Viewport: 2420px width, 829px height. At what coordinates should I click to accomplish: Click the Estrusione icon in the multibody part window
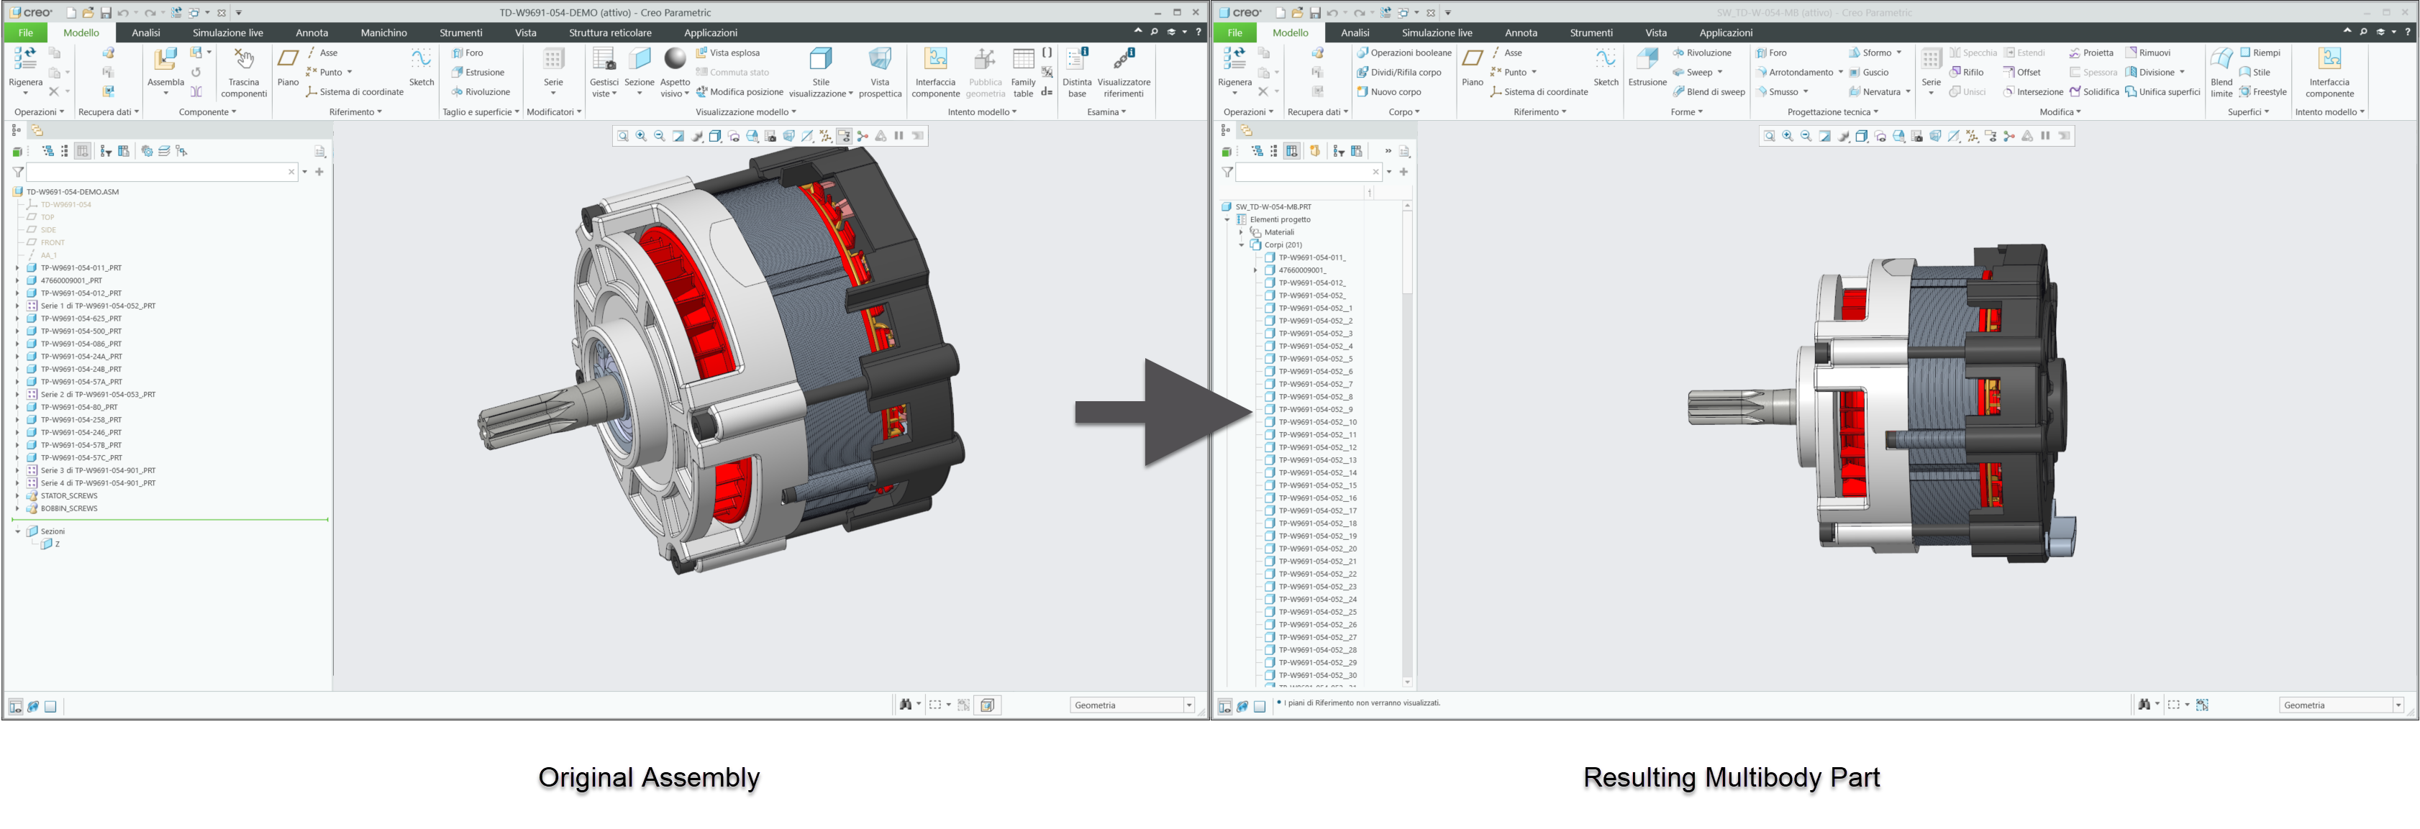click(x=1647, y=59)
